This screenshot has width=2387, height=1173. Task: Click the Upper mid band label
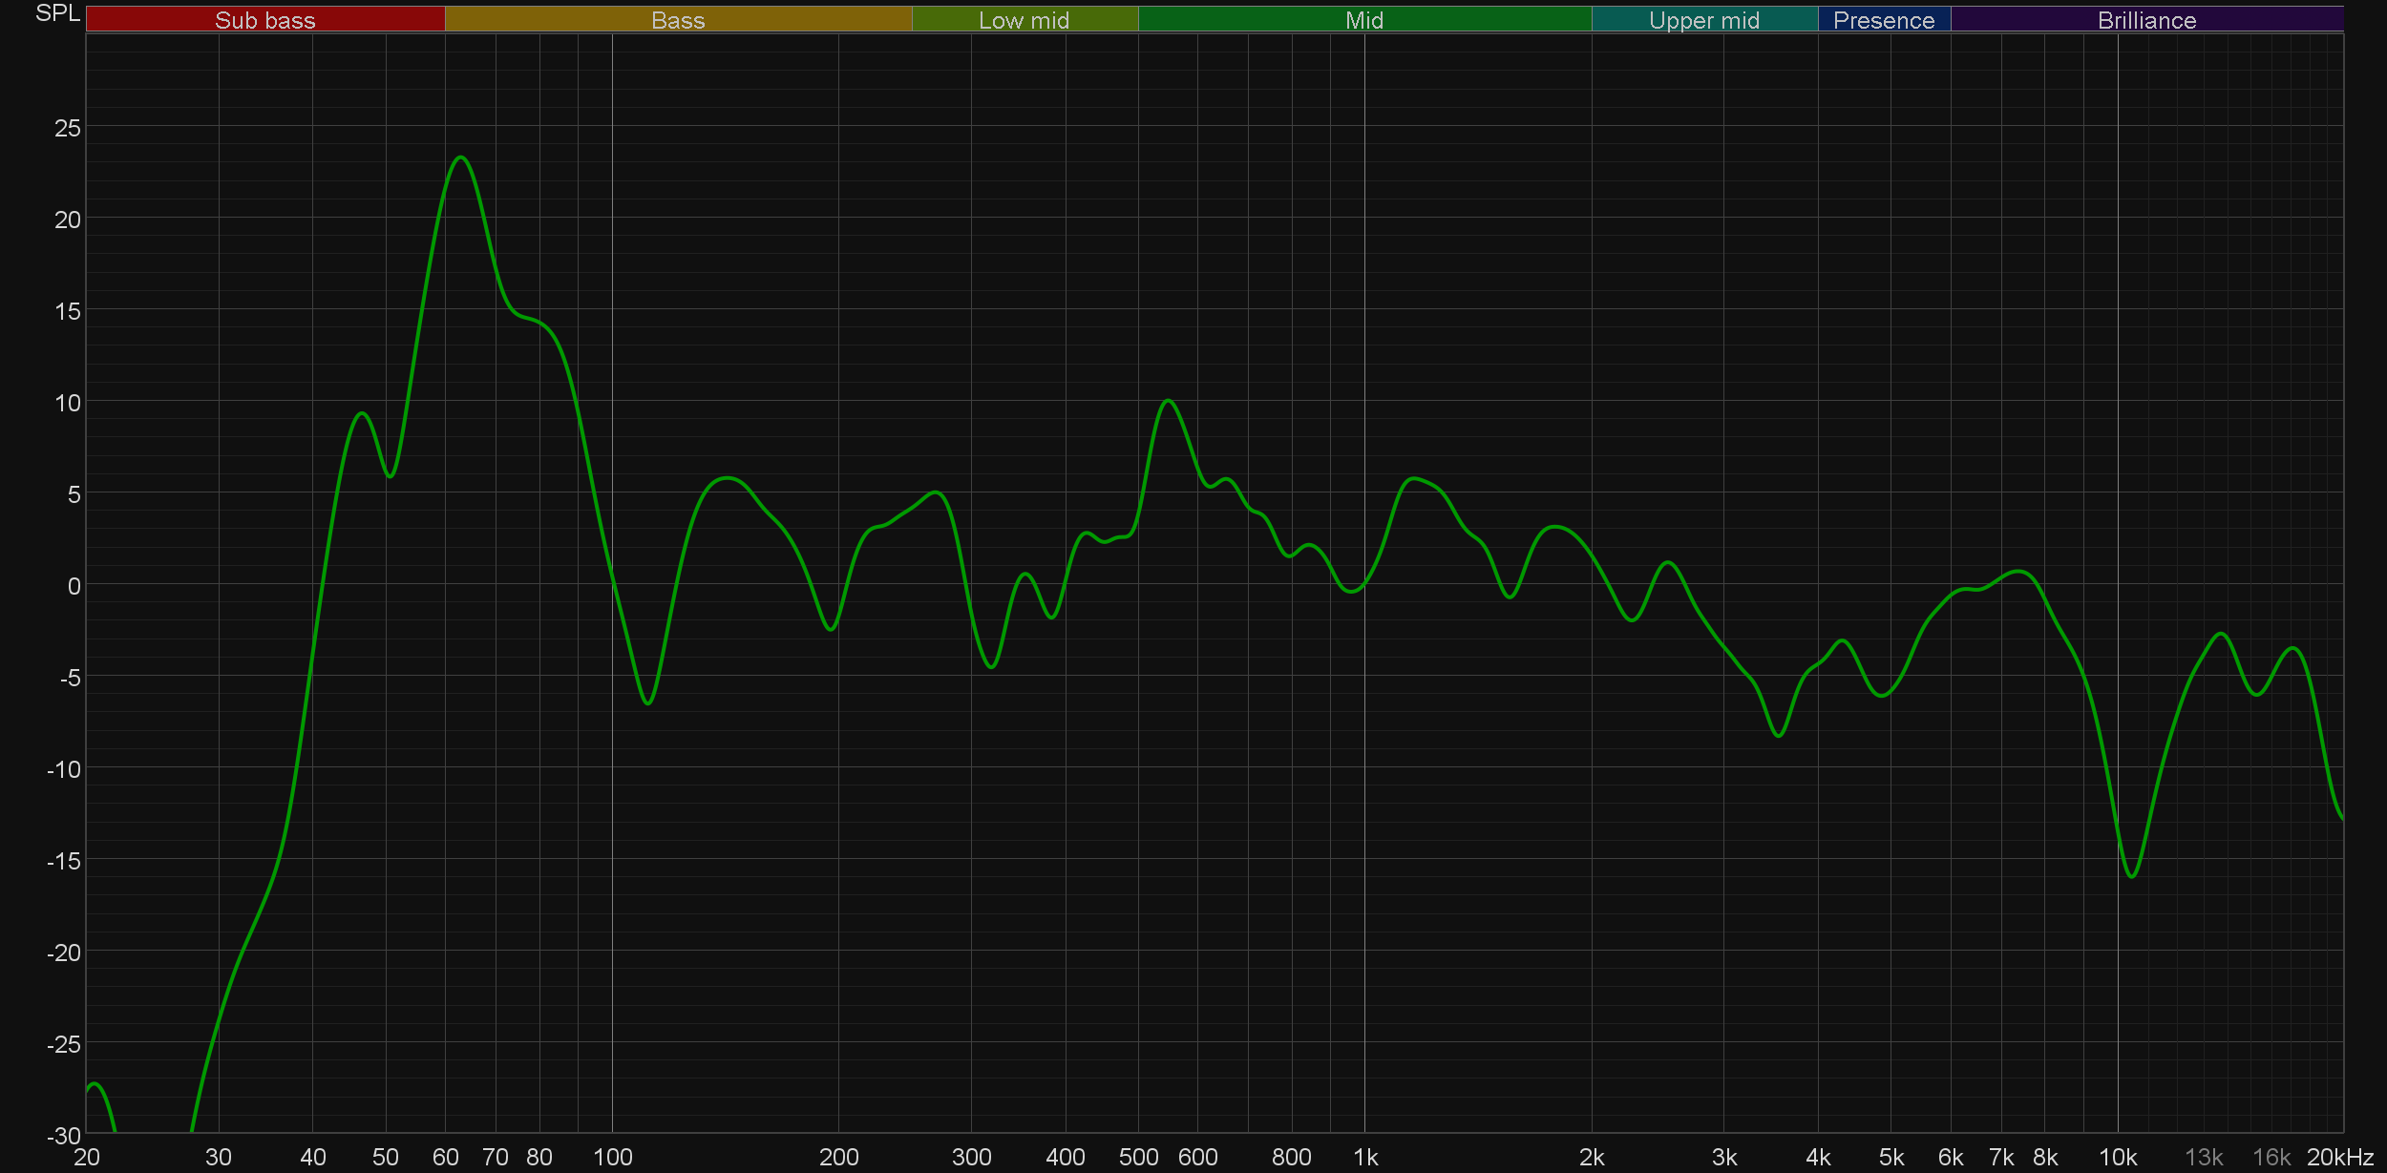(x=1703, y=20)
